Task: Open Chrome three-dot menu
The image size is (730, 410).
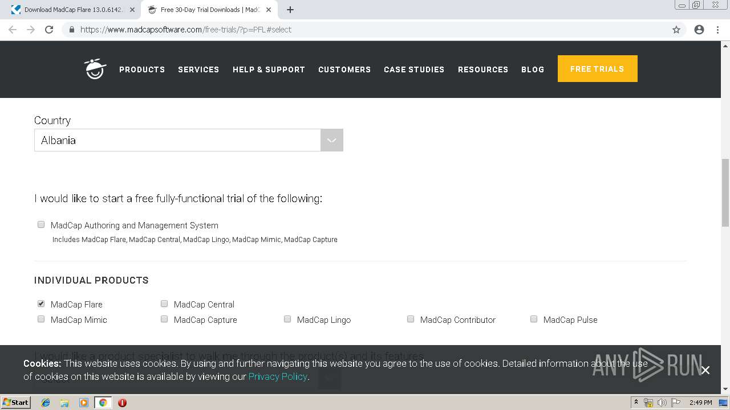Action: [x=717, y=30]
